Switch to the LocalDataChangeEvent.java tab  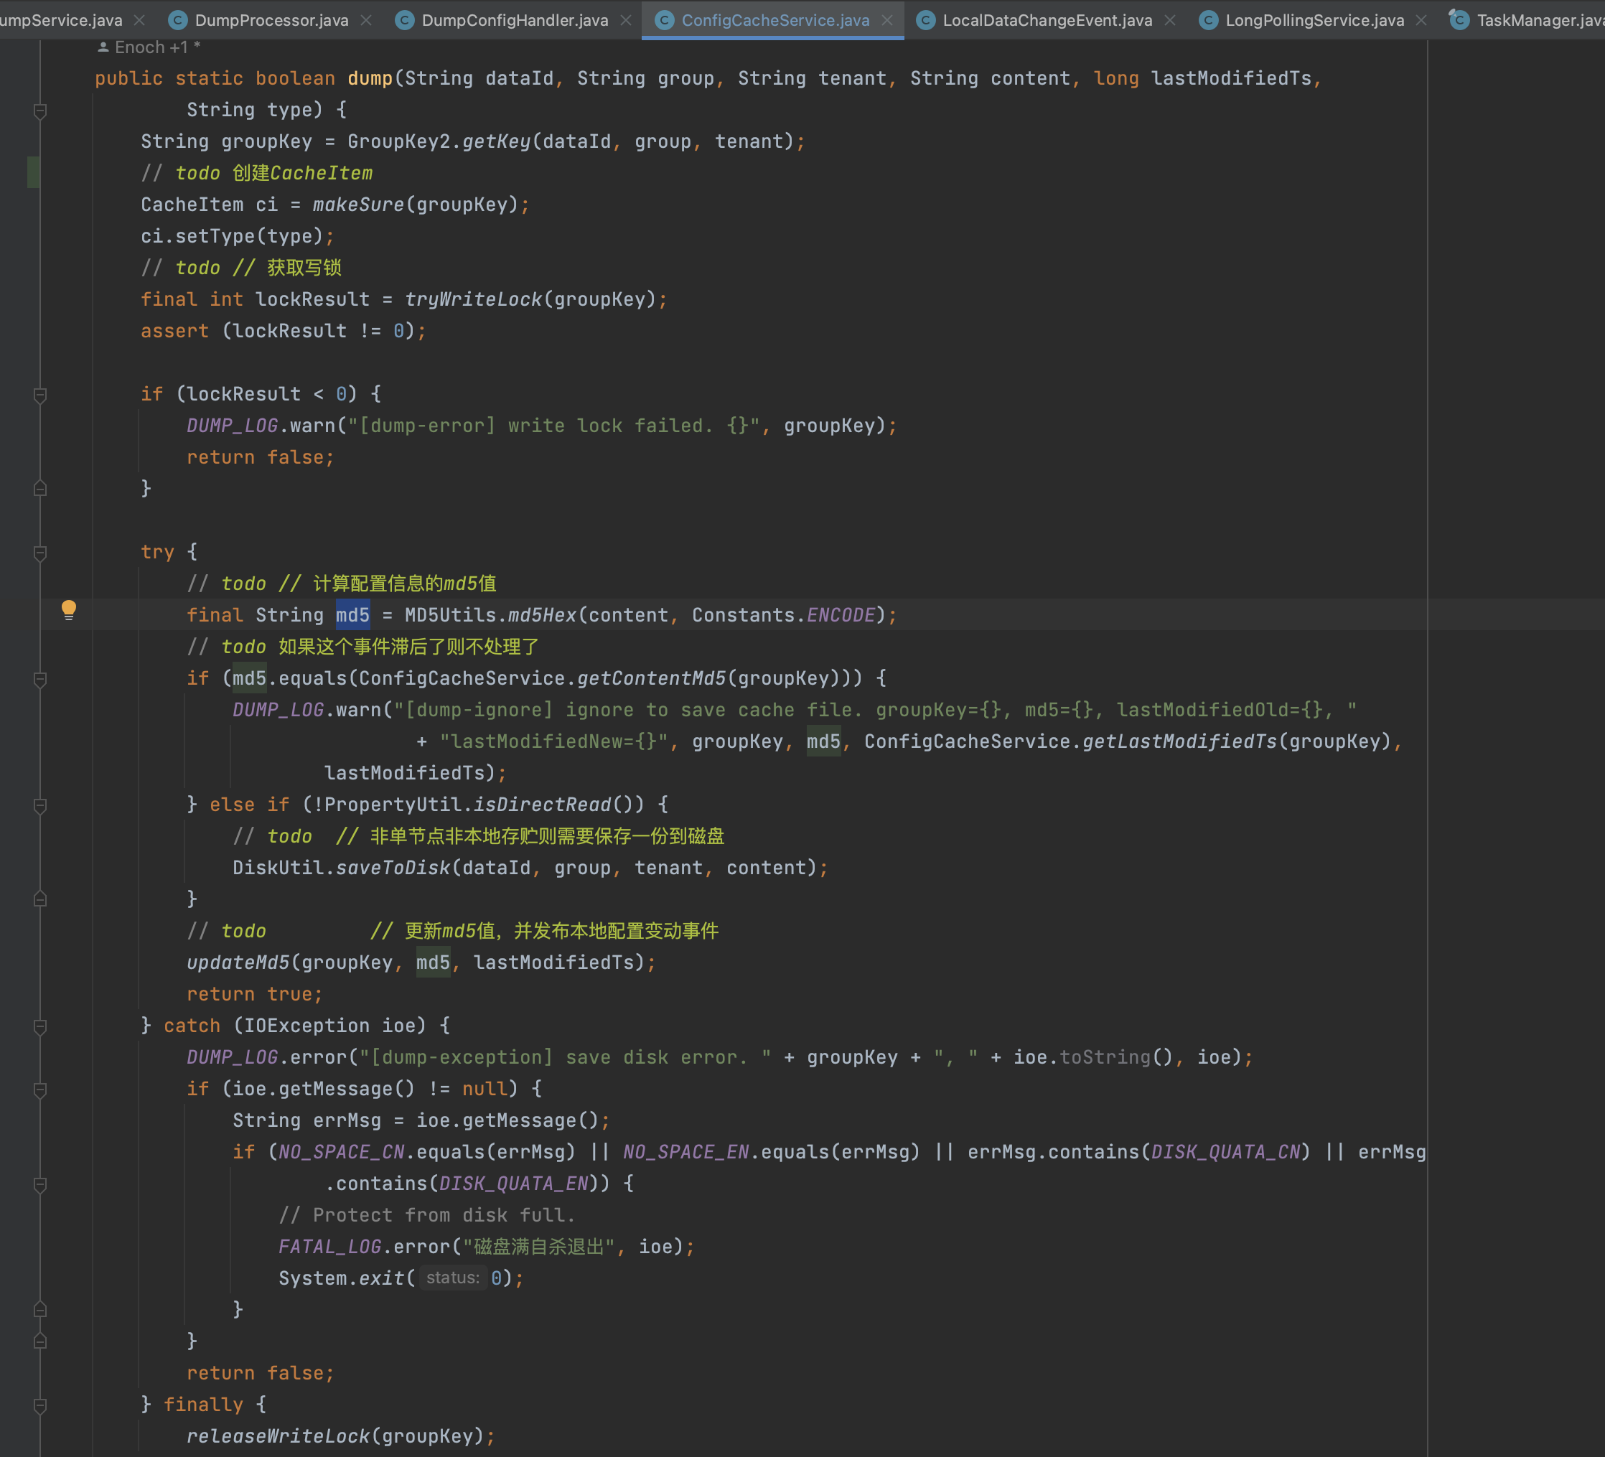pyautogui.click(x=1047, y=20)
